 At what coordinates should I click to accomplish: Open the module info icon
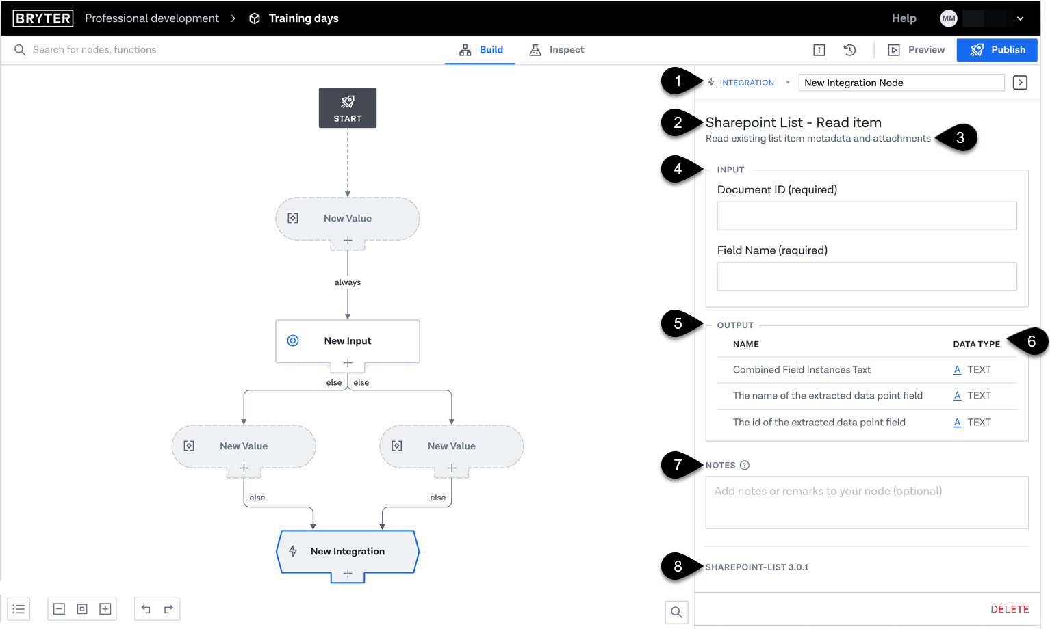819,50
